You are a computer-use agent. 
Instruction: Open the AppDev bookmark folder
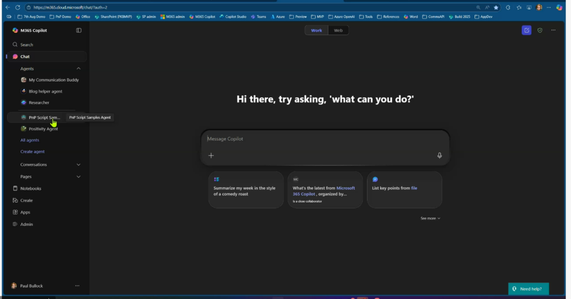(x=483, y=17)
